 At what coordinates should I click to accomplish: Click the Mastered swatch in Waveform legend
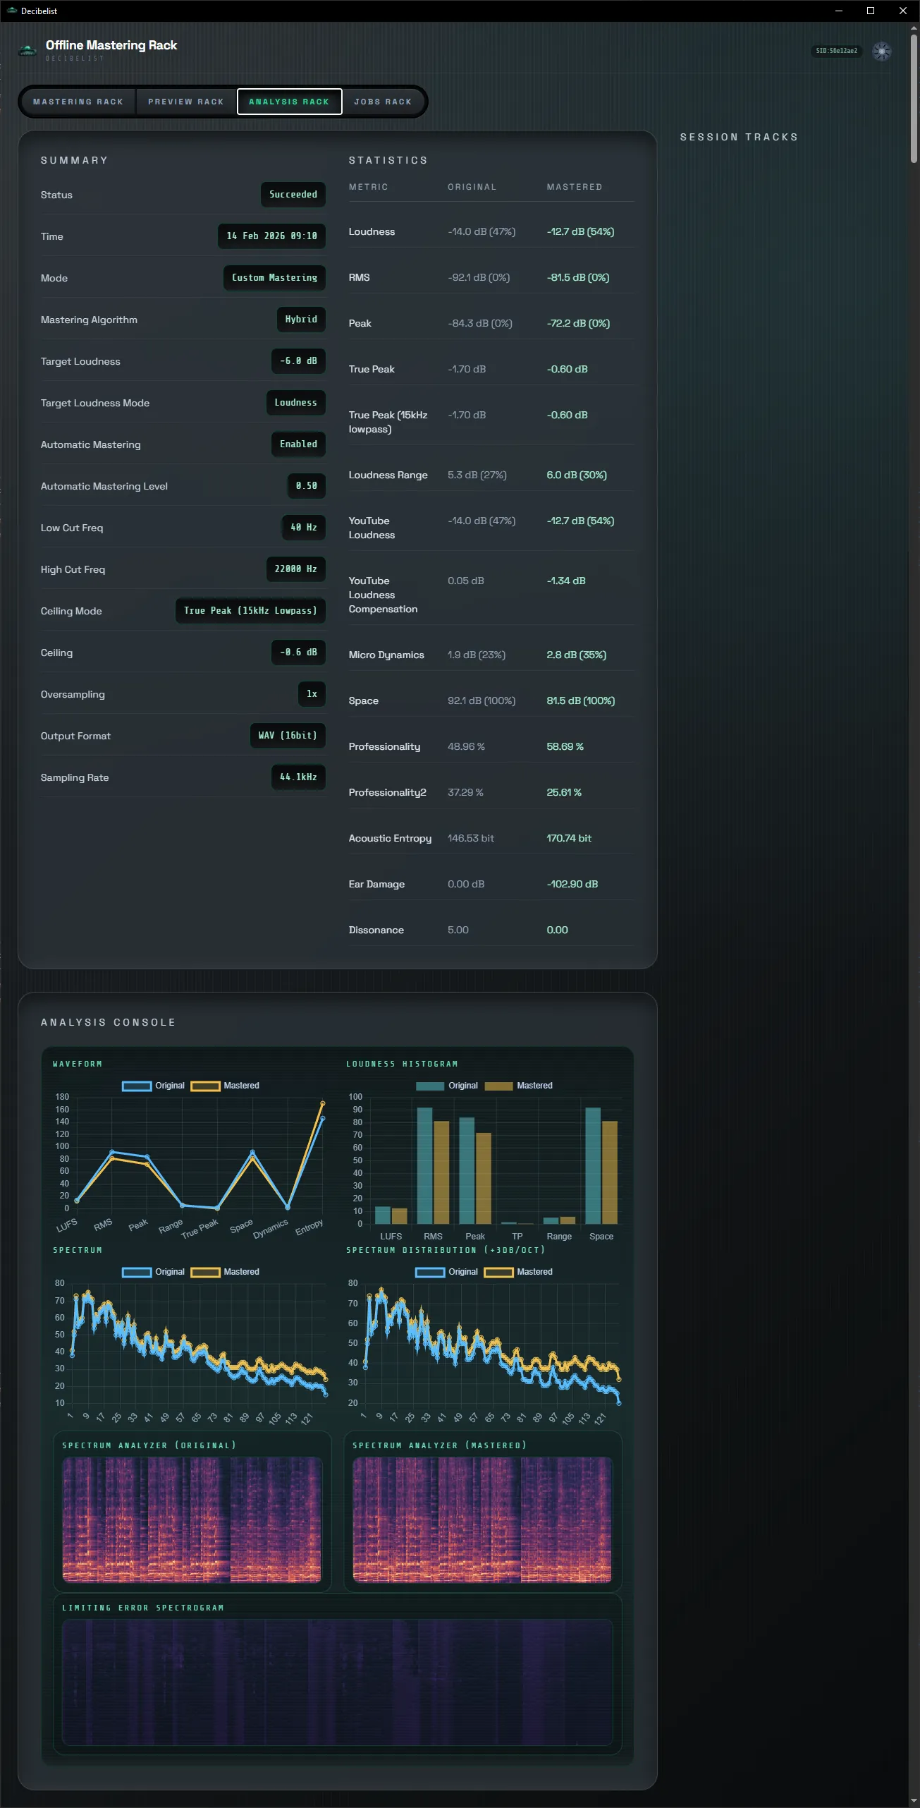pyautogui.click(x=205, y=1086)
